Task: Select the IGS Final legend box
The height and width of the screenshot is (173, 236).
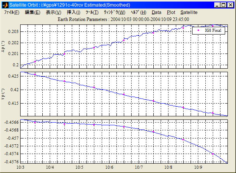Action: (209, 30)
